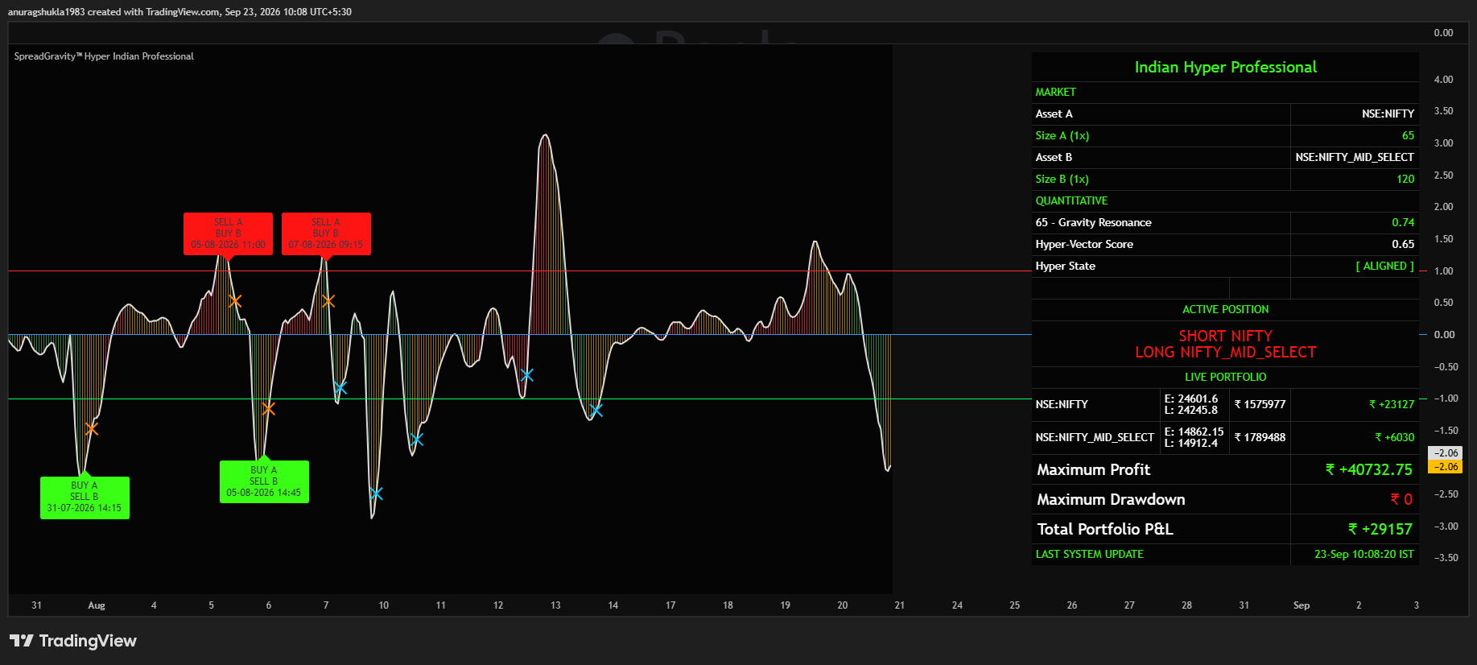Click the ₹ 1789488 exposure value
Screen dimensions: 1477x665
[1260, 438]
